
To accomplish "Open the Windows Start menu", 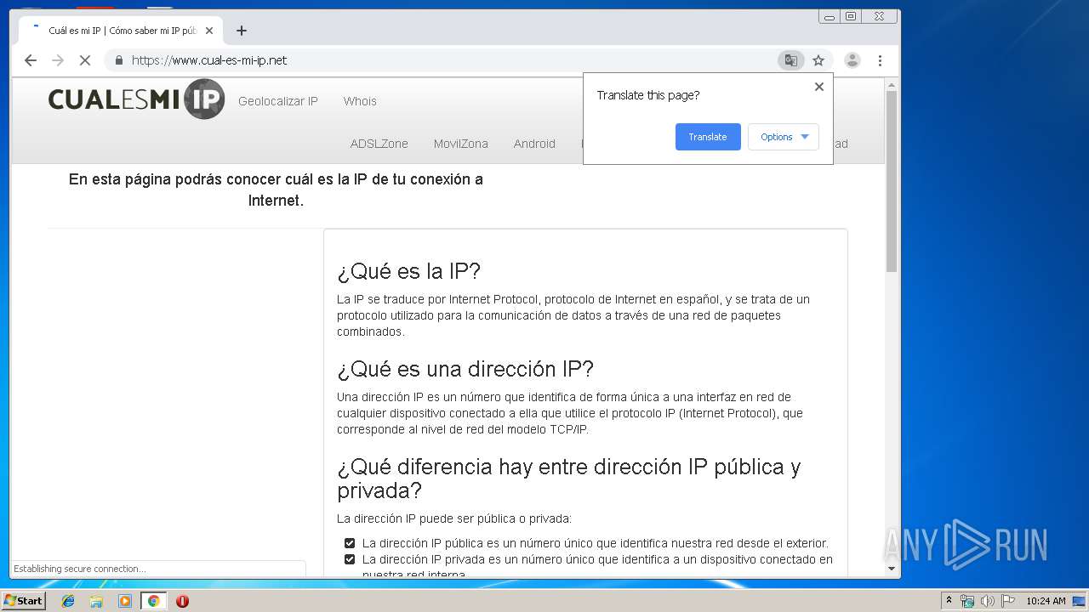I will point(24,601).
